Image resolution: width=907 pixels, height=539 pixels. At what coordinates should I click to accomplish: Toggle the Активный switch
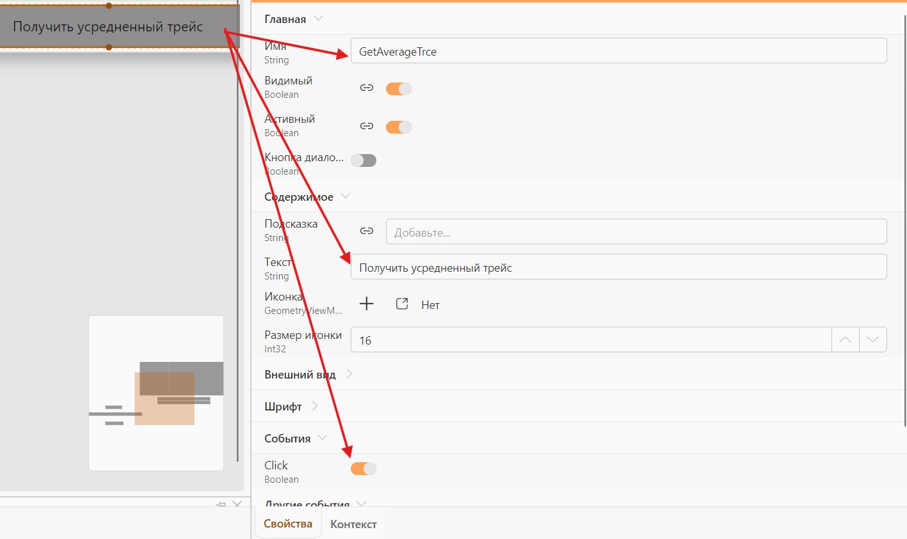(398, 127)
